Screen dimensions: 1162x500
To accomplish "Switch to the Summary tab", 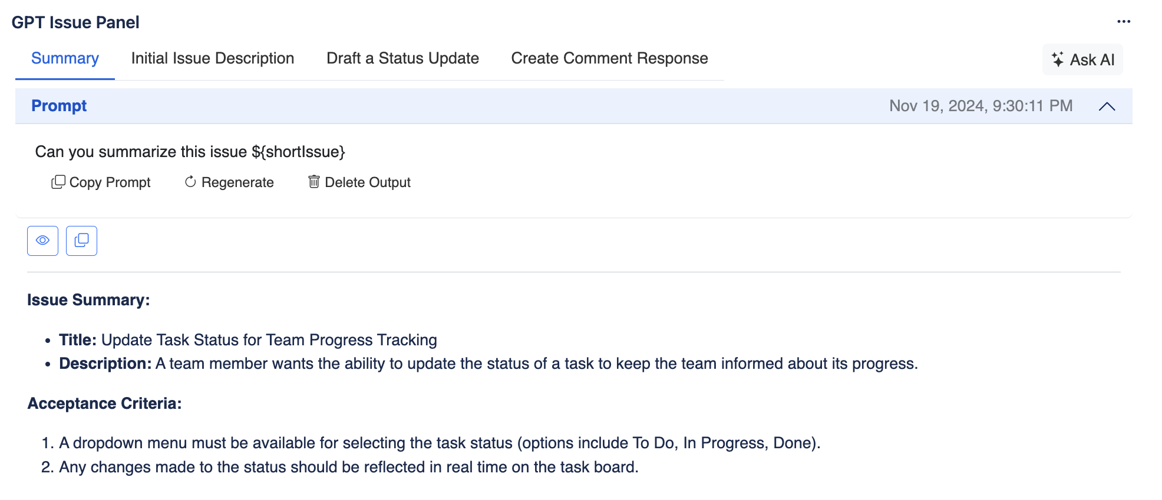I will pos(65,59).
